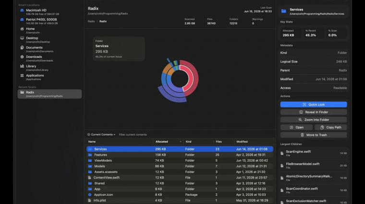Click the folder icon of the ViewModels row
Screen dimensions: 365x204
pos(90,160)
